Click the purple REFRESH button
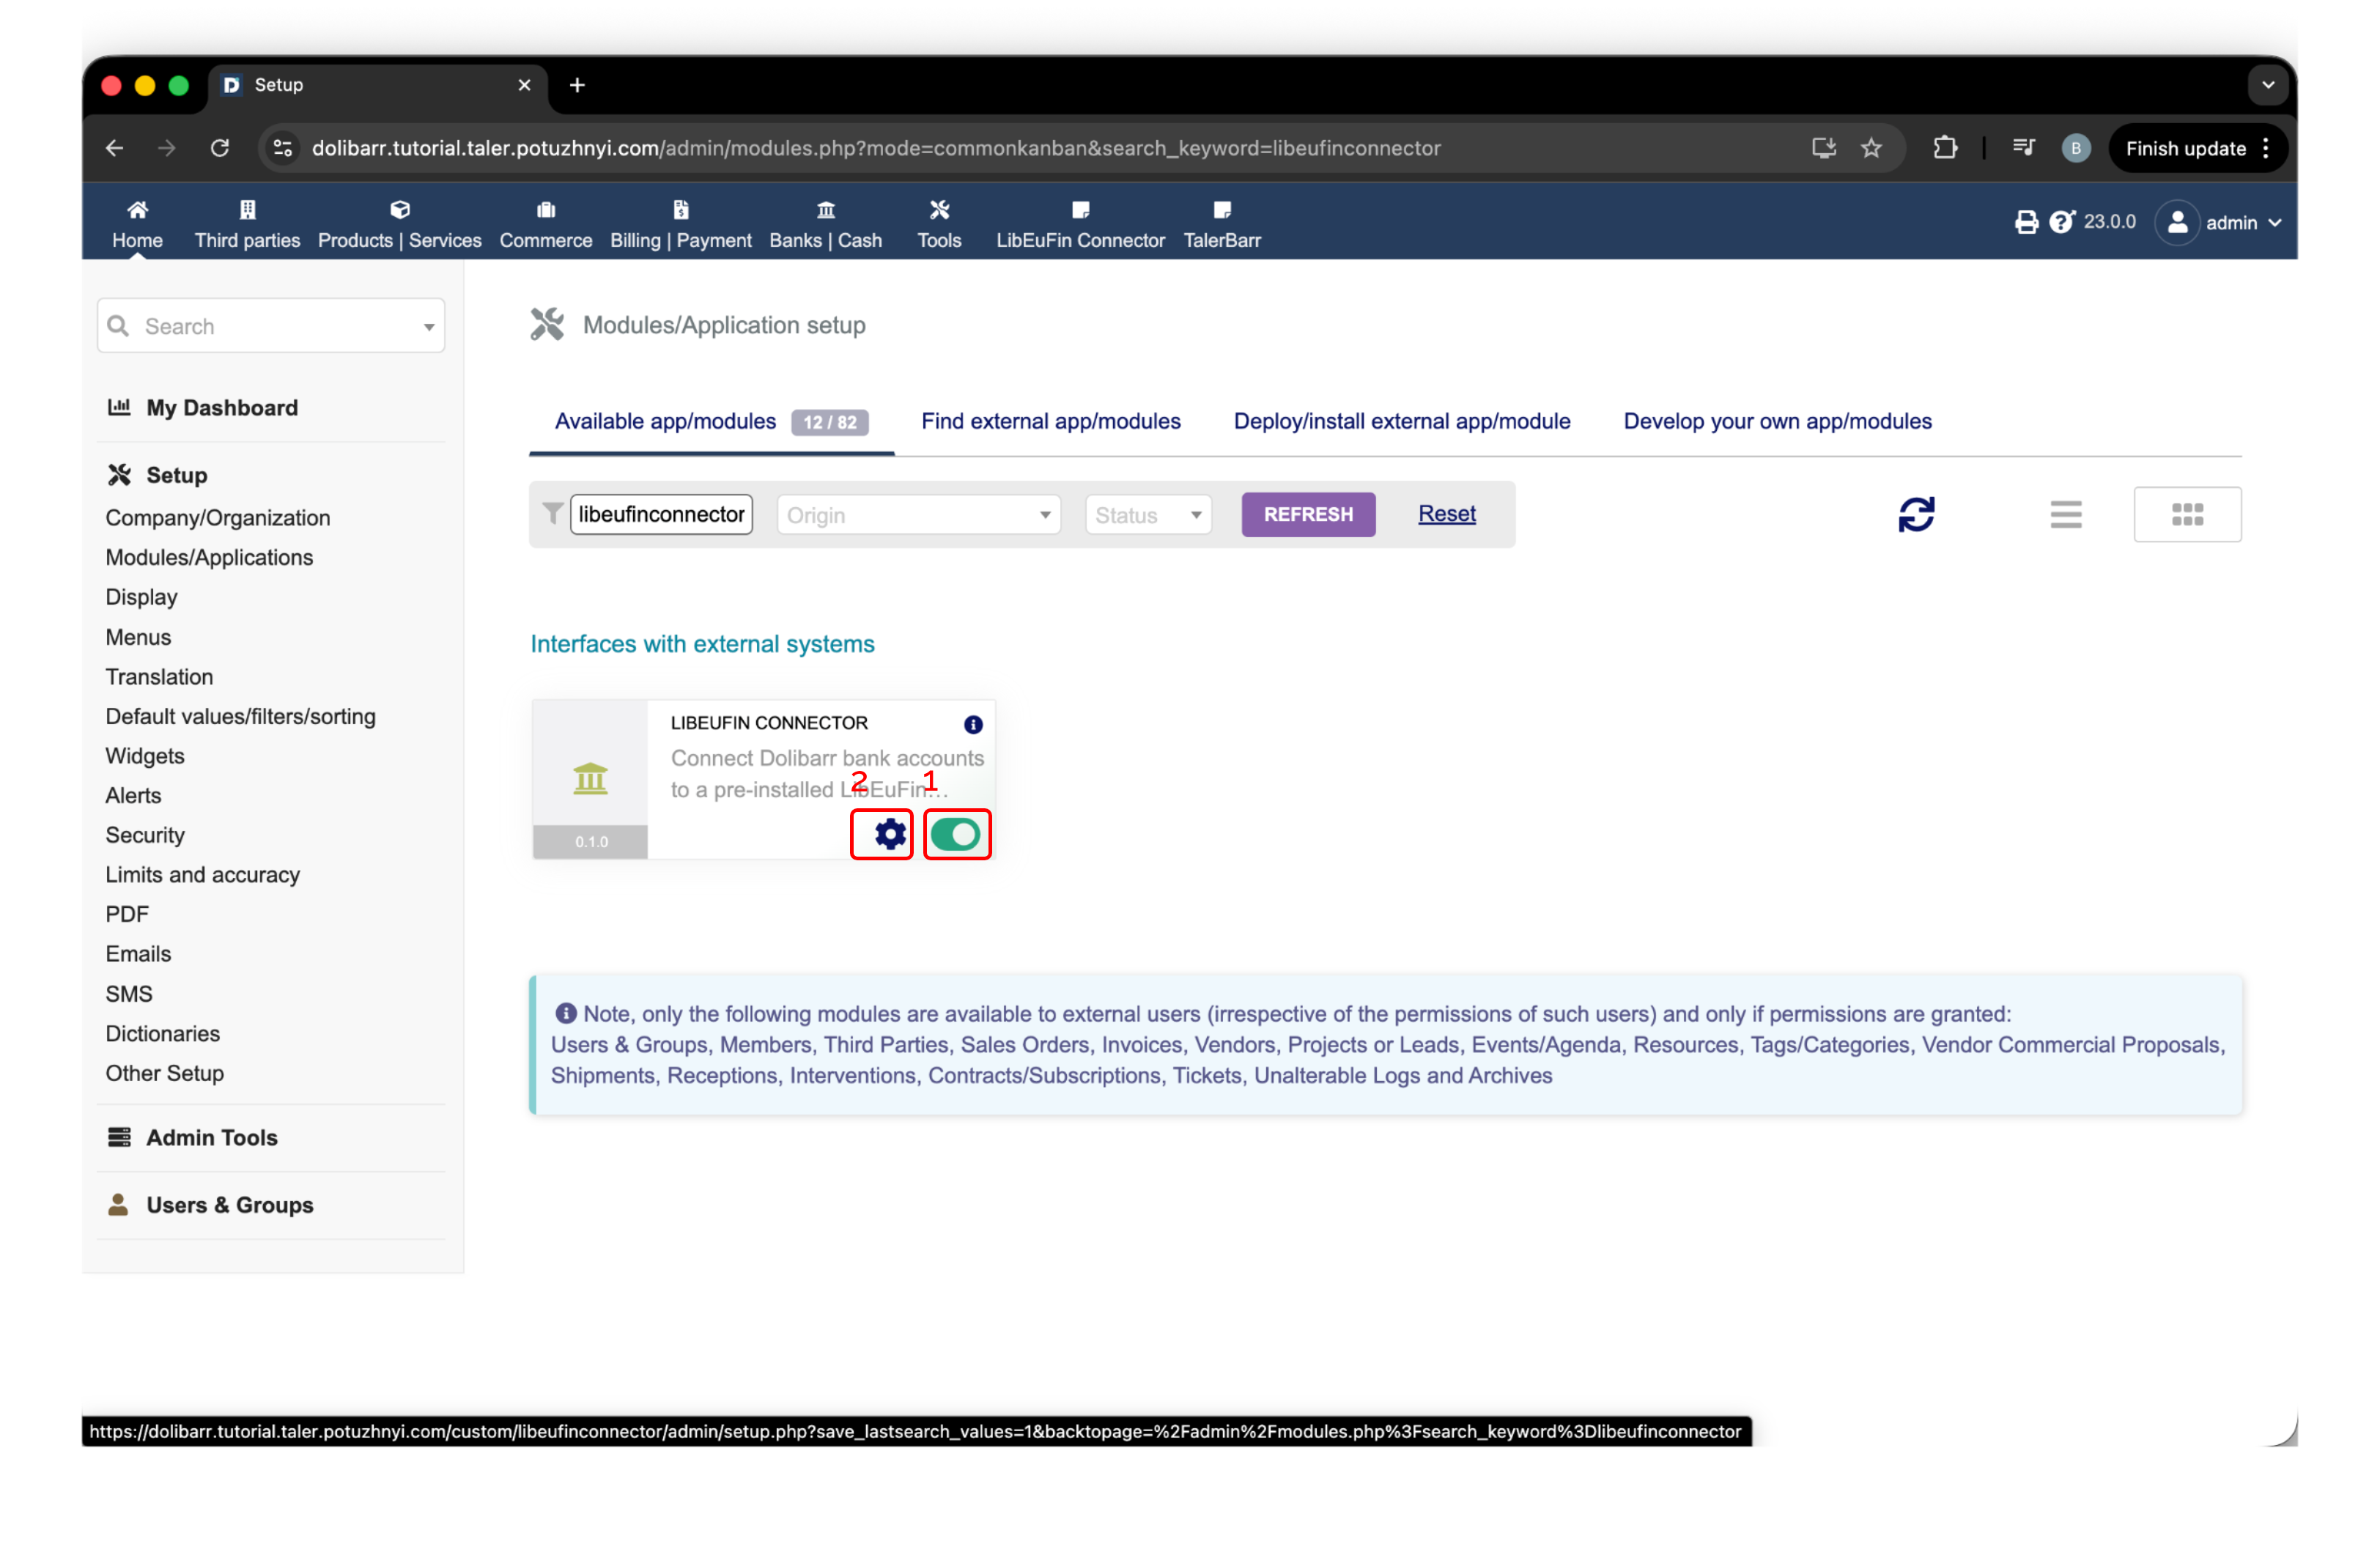This screenshot has width=2380, height=1555. (1307, 514)
